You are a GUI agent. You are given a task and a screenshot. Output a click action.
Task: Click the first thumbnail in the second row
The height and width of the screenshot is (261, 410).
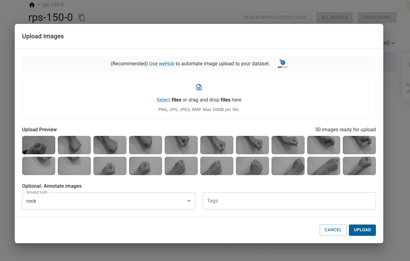(x=39, y=166)
